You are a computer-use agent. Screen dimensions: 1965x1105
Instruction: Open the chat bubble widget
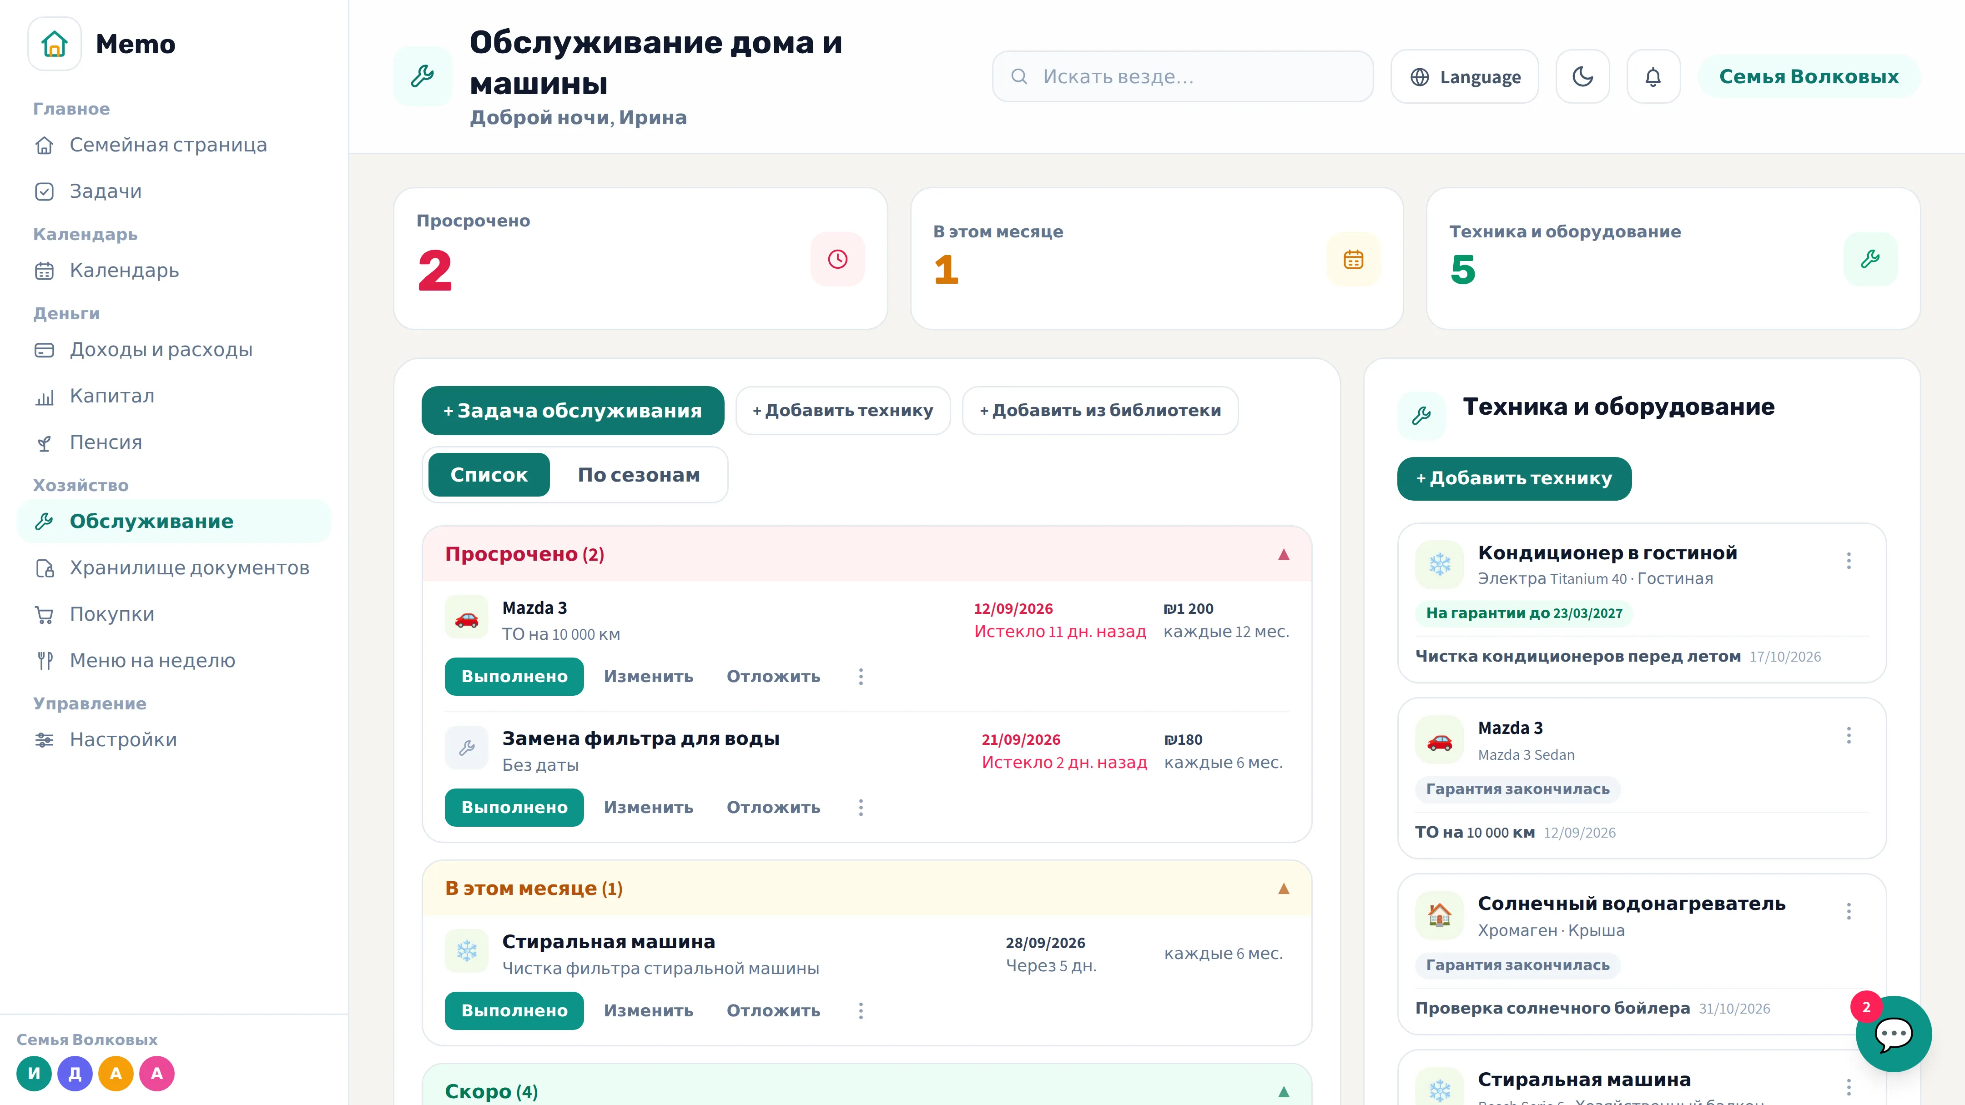[x=1893, y=1034]
